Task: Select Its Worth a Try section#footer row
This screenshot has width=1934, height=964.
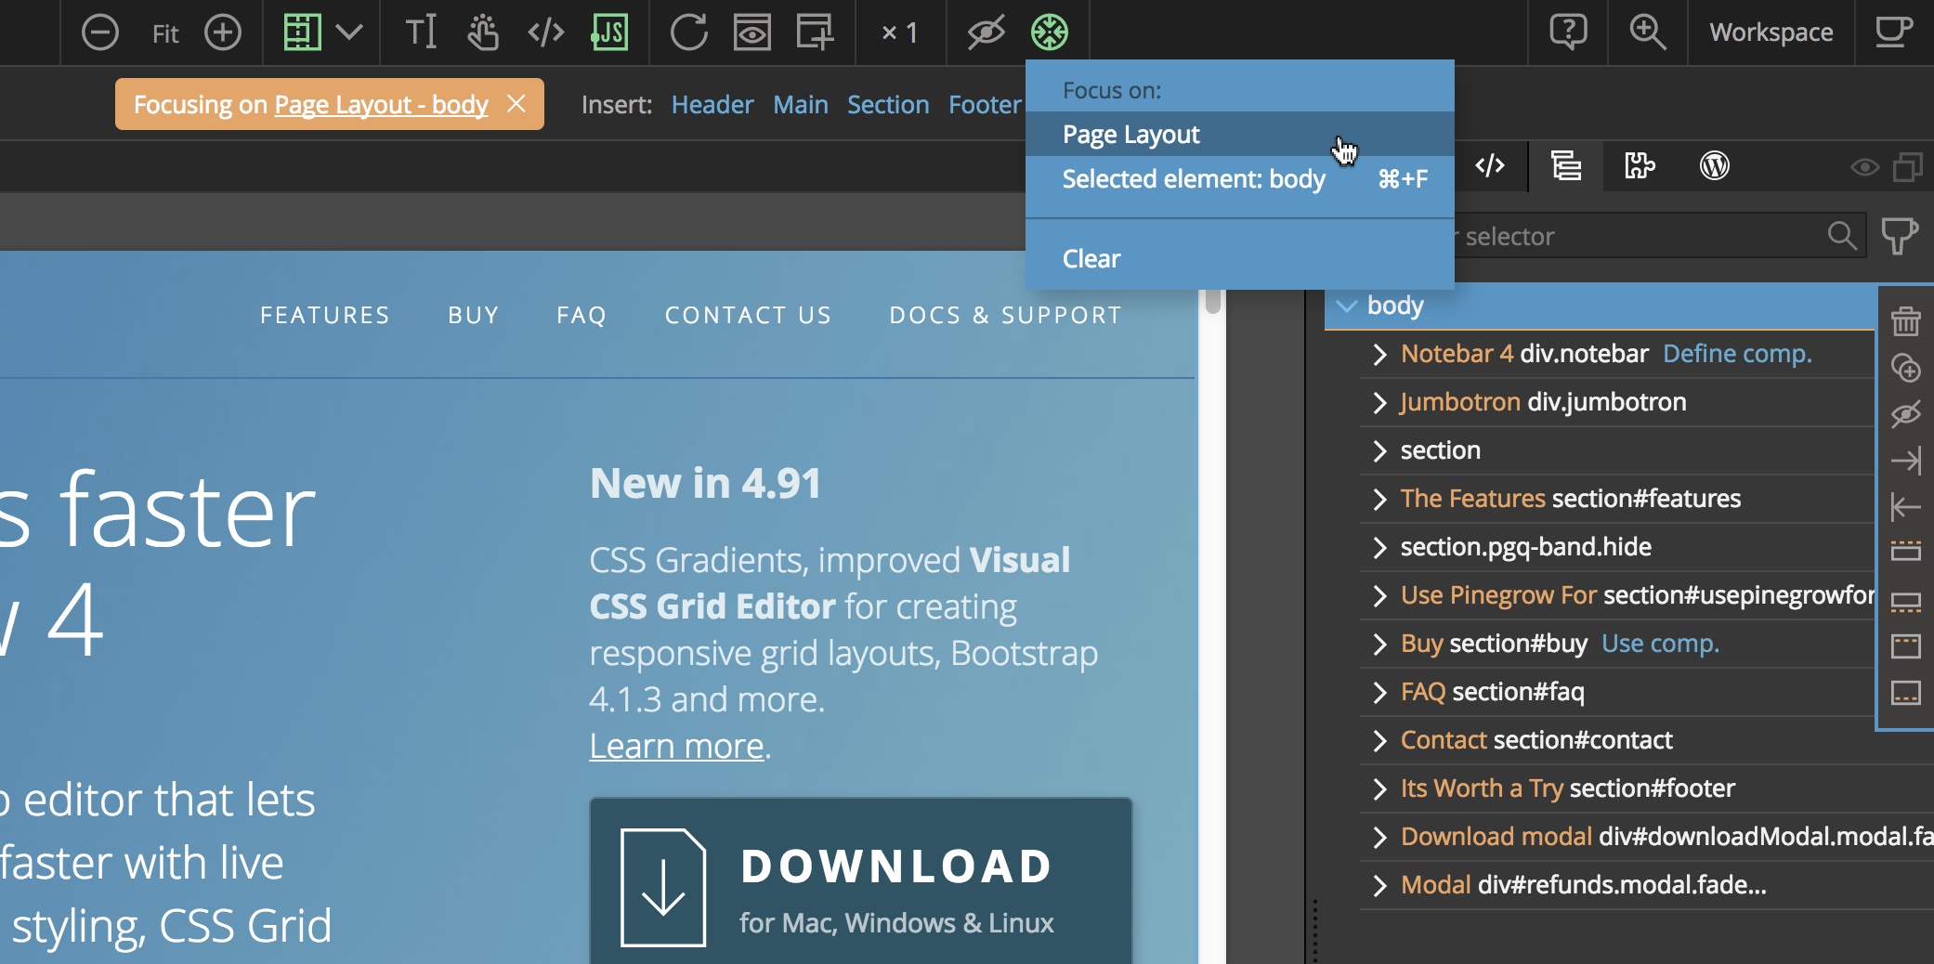Action: [x=1647, y=788]
